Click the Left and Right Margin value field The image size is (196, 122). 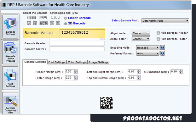tap(132, 72)
